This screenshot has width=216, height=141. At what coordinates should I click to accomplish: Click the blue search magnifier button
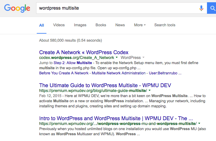[x=211, y=8]
